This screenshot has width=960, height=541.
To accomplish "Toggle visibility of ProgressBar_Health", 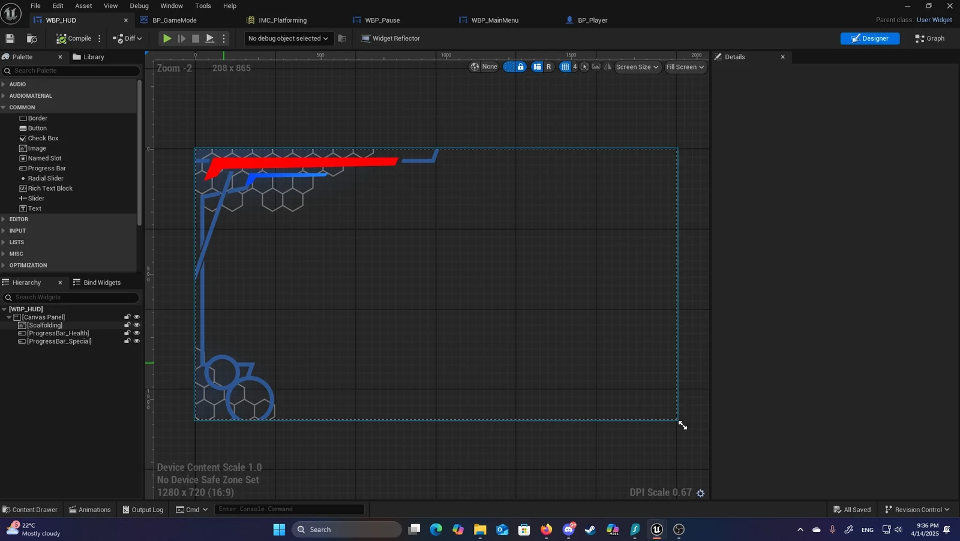I will click(x=137, y=333).
